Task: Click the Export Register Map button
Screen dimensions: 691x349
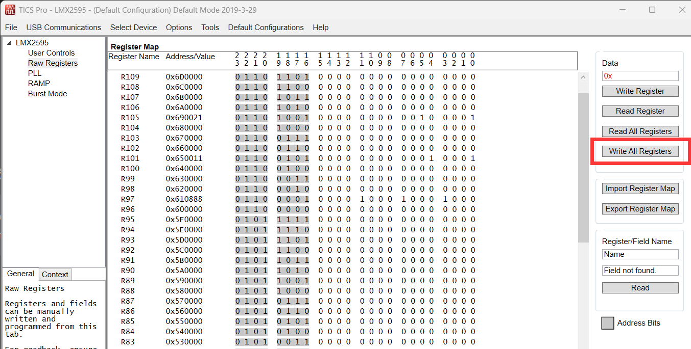Action: coord(640,209)
